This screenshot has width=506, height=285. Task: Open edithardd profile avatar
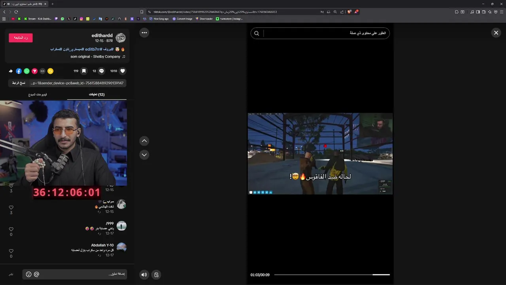click(x=121, y=38)
